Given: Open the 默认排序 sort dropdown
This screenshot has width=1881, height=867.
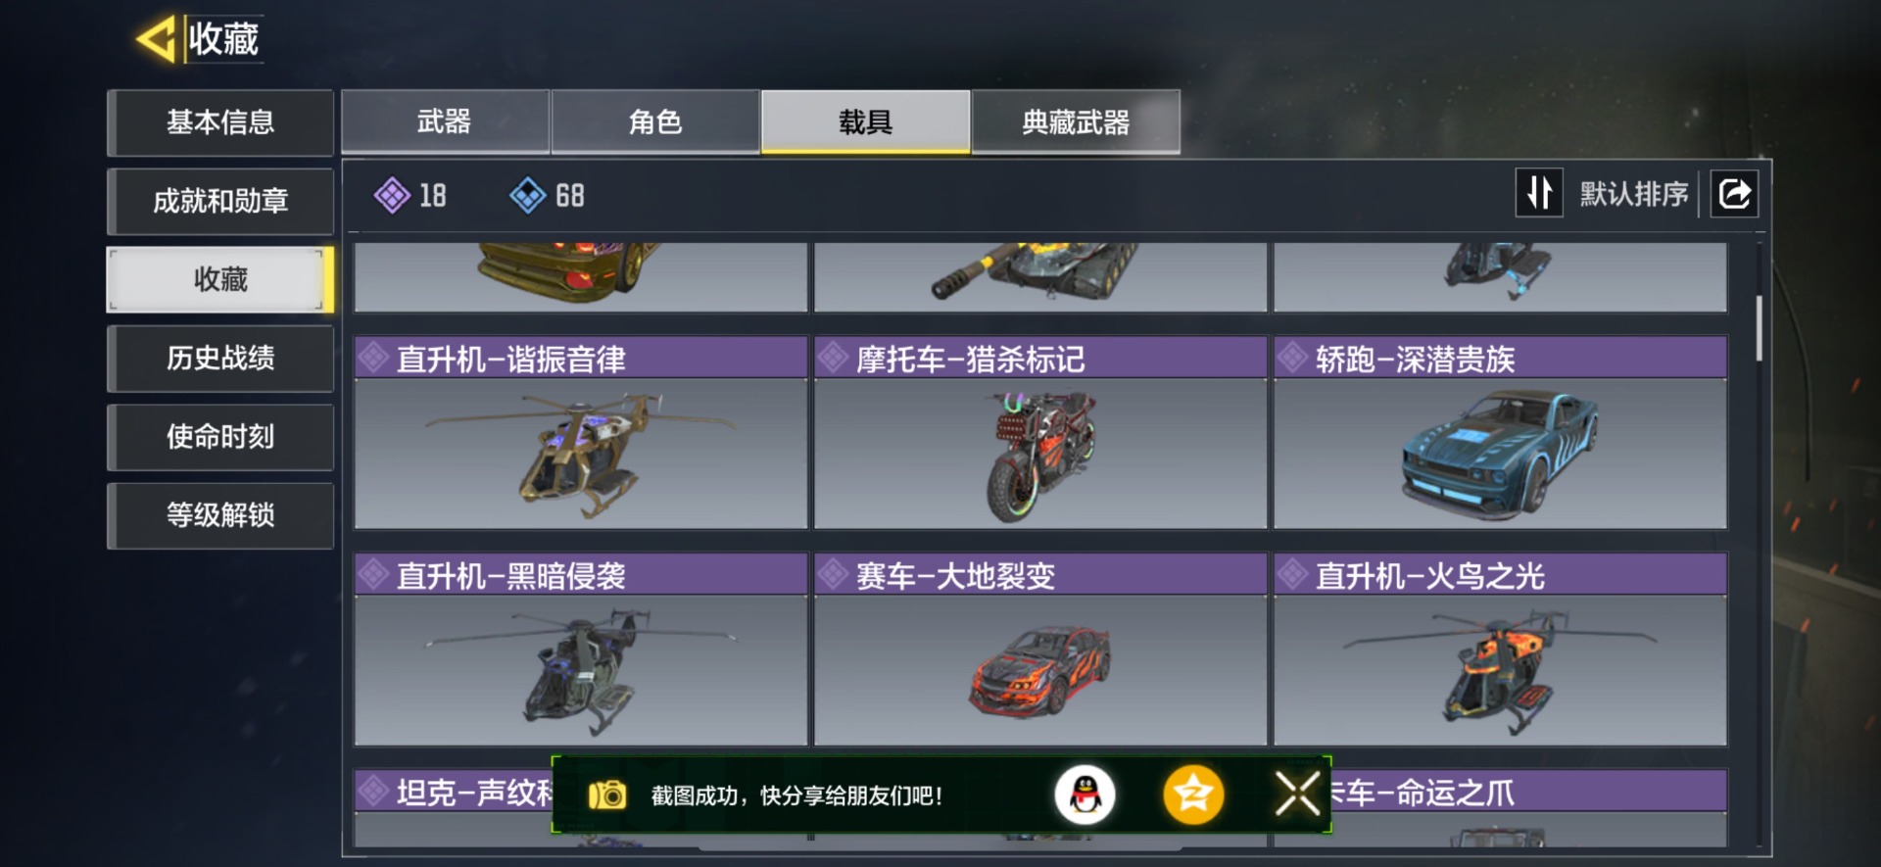Looking at the screenshot, I should (x=1634, y=194).
